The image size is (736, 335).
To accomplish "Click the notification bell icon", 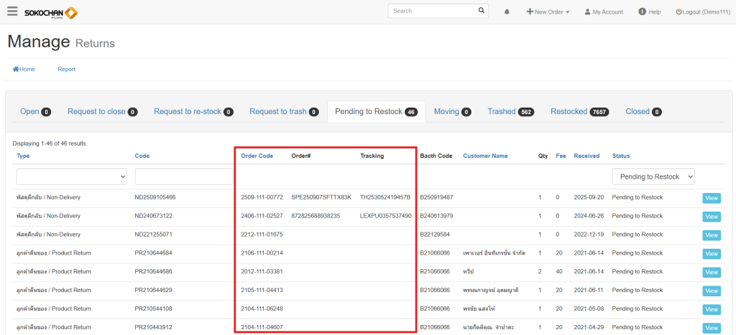I will 507,12.
